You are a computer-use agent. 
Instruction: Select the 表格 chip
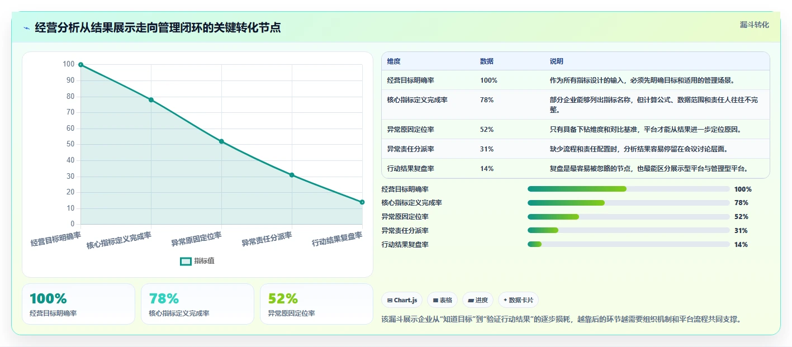[442, 300]
